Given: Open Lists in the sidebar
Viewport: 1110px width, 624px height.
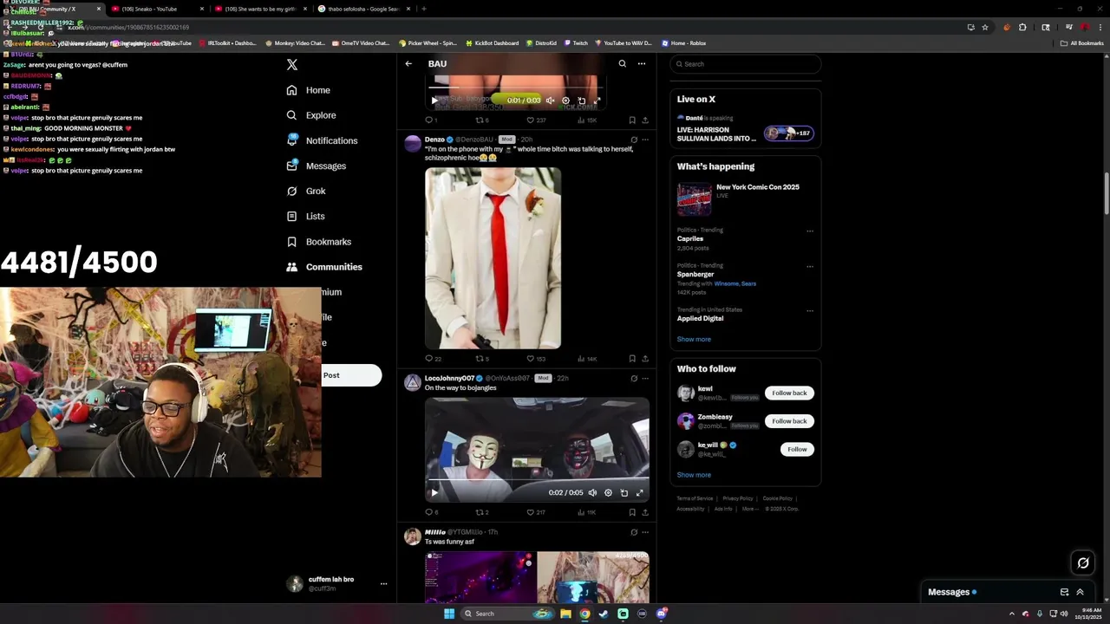Looking at the screenshot, I should (x=305, y=216).
